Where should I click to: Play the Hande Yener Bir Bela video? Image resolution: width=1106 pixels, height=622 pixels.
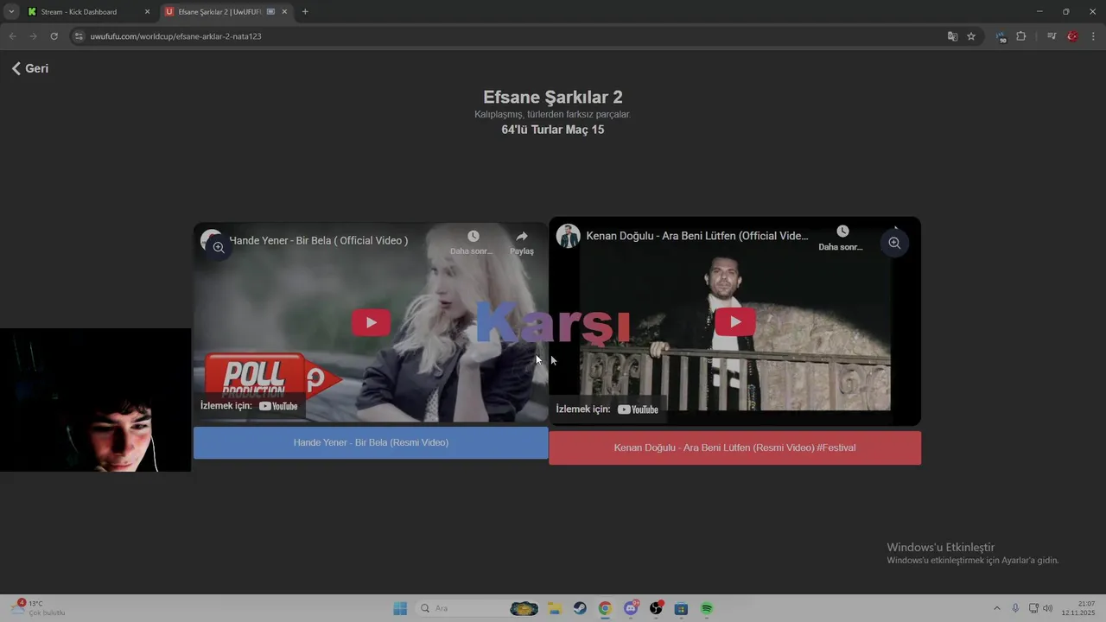coord(371,322)
